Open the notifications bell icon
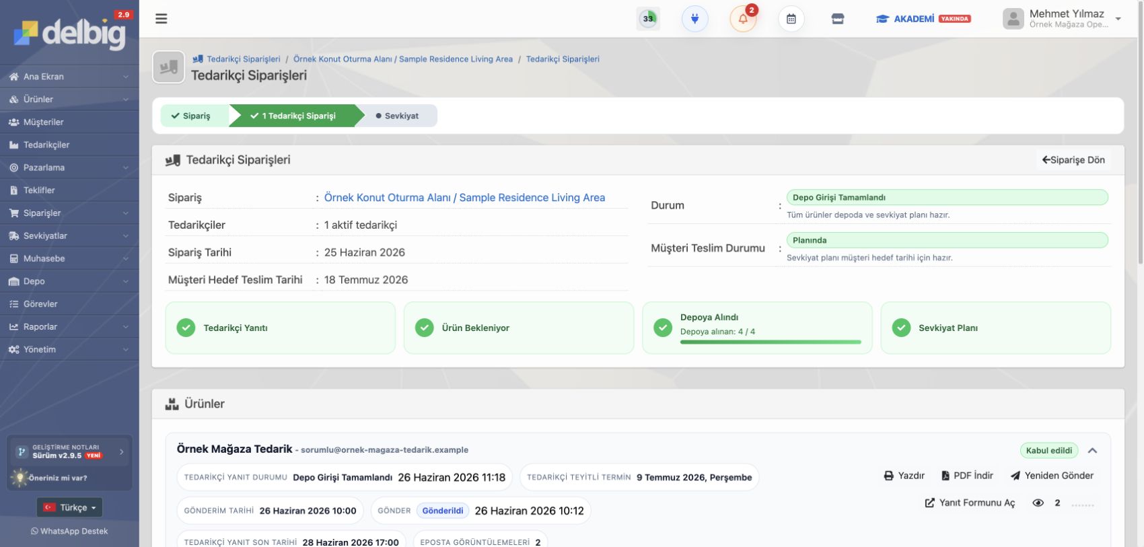1144x547 pixels. pos(743,19)
